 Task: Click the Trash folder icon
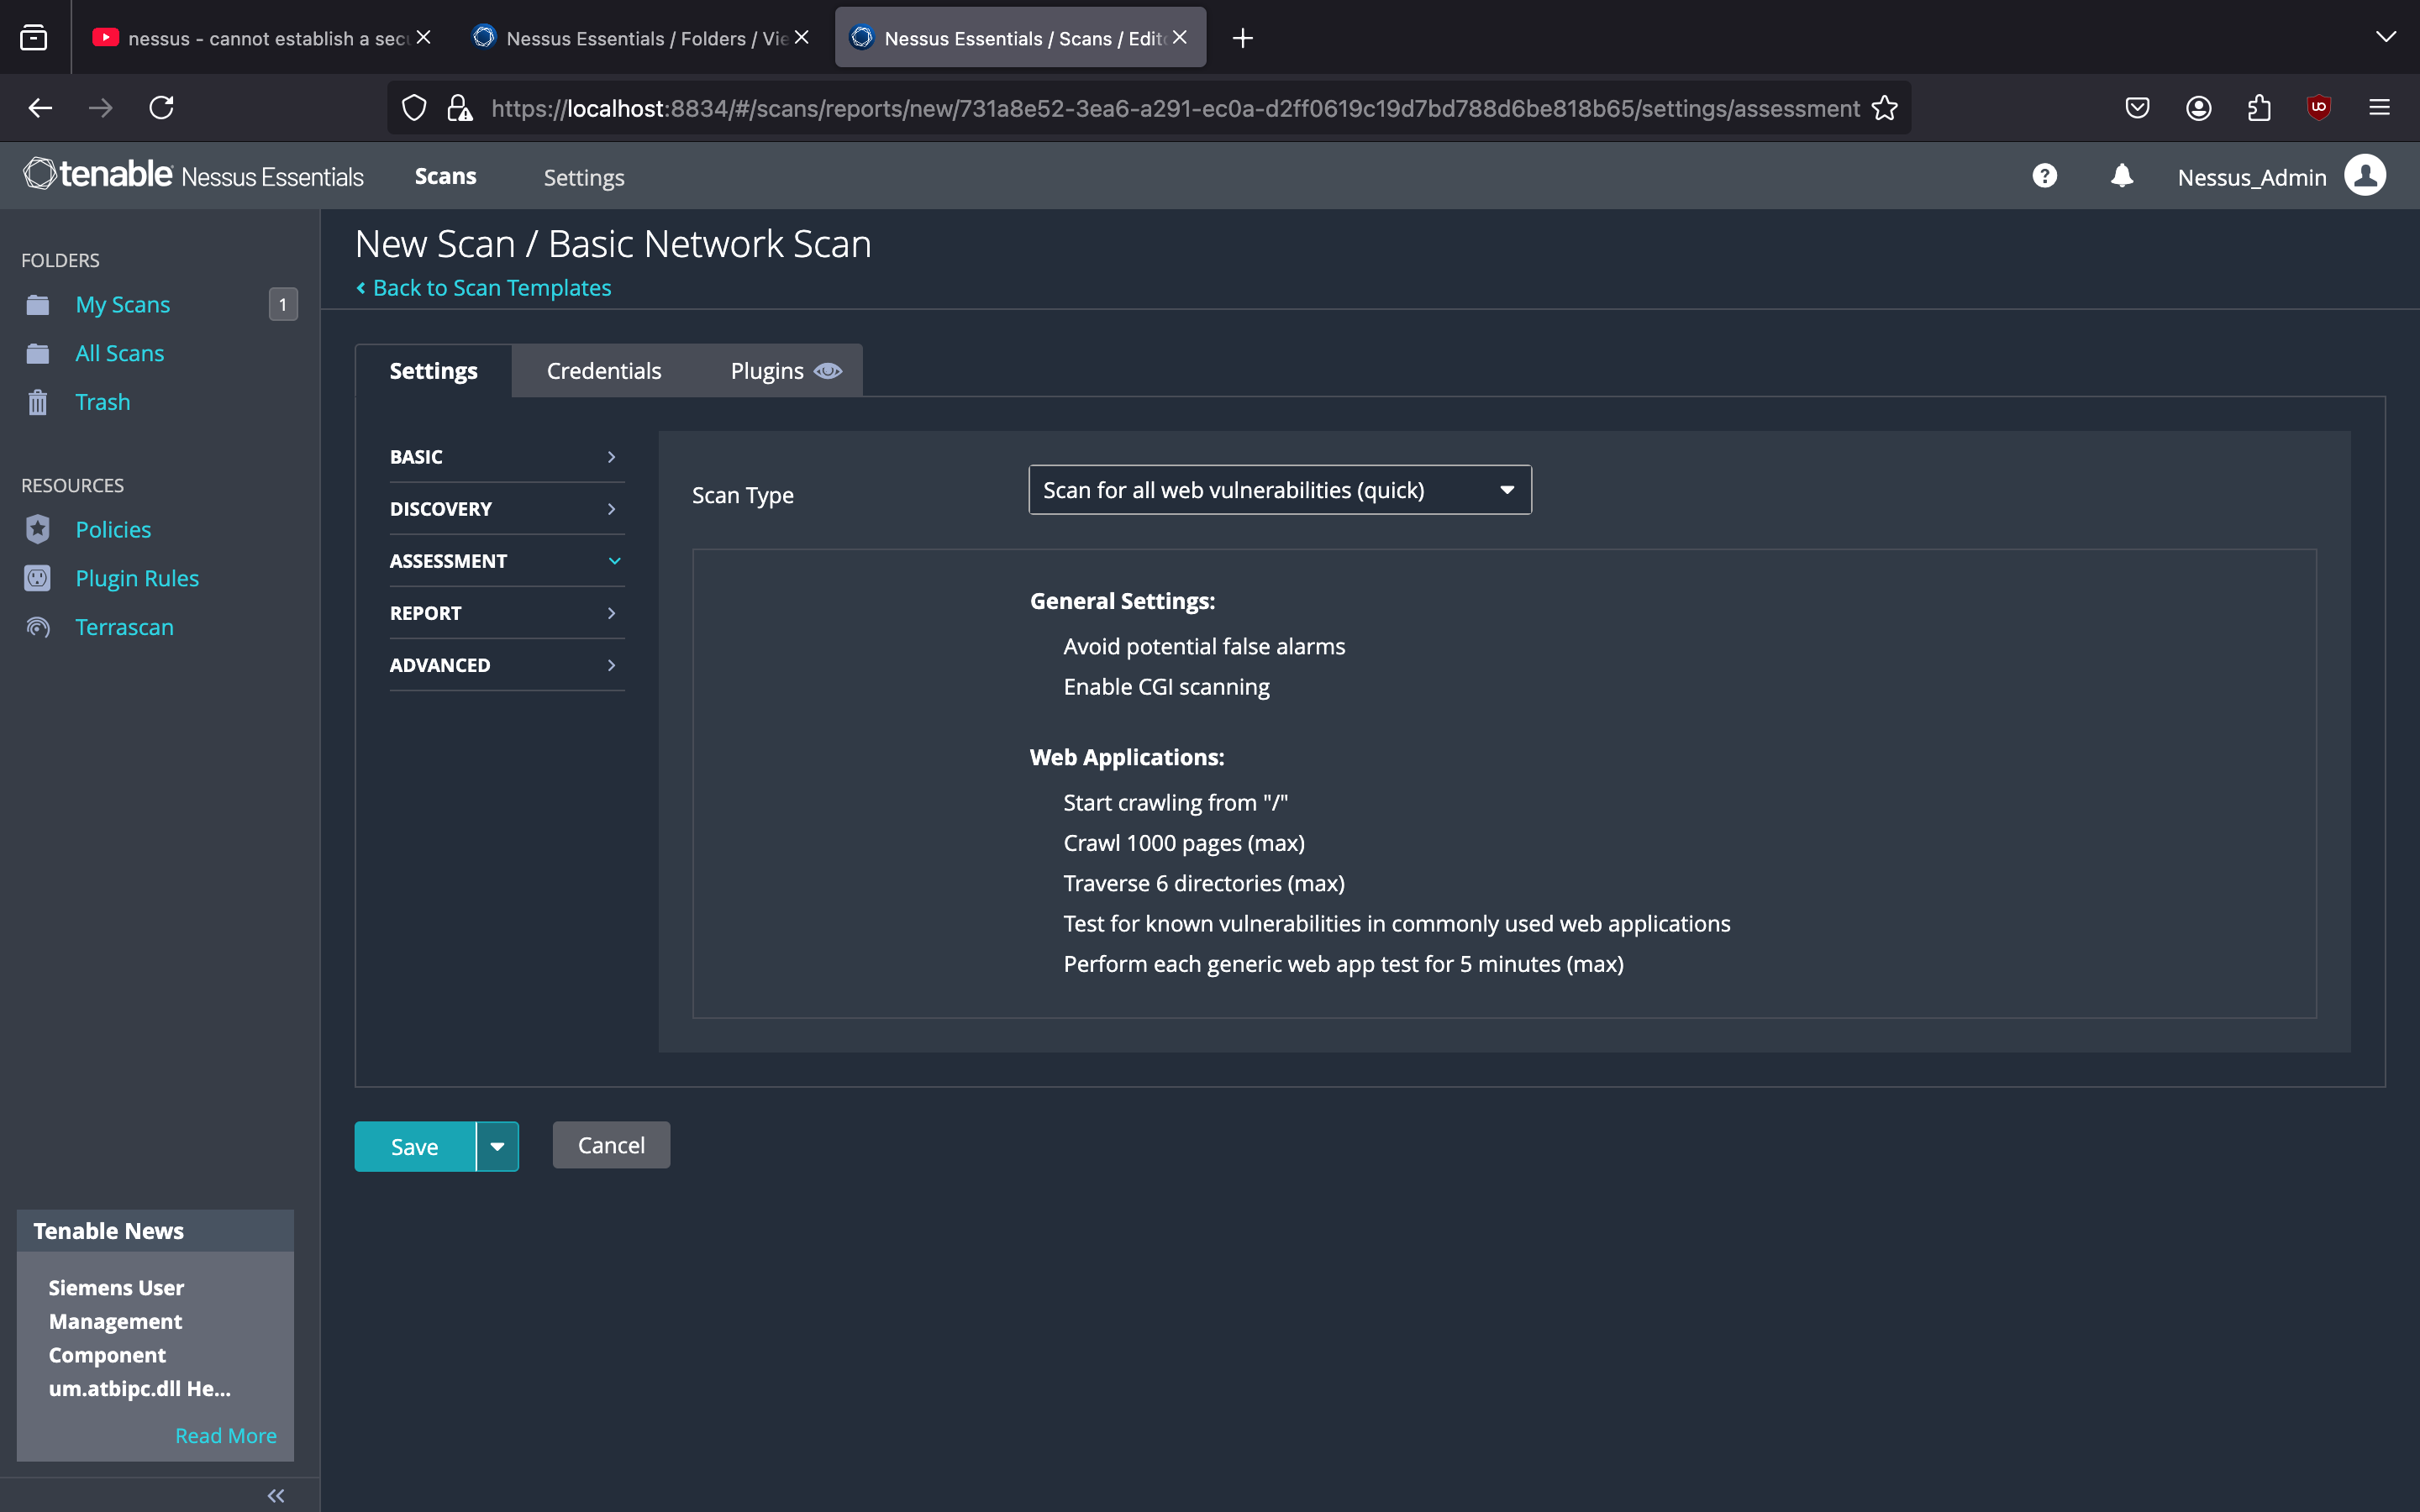pyautogui.click(x=38, y=402)
